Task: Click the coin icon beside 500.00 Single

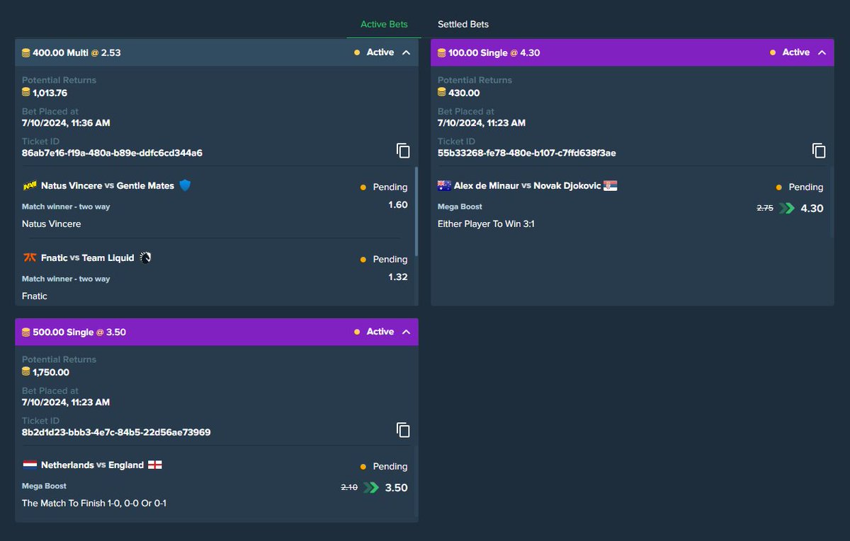Action: (26, 332)
